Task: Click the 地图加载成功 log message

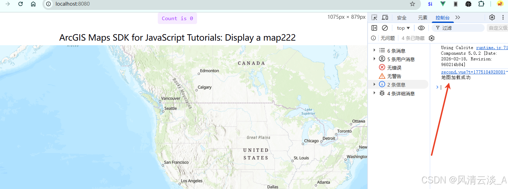Action: (456, 77)
